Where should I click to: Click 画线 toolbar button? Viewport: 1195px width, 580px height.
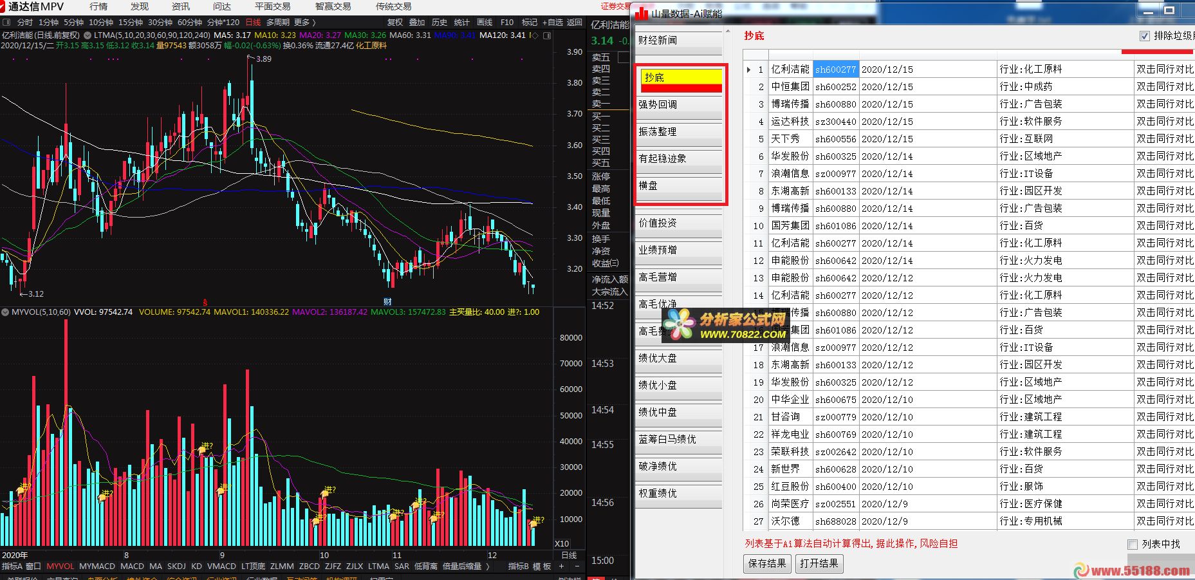coord(485,23)
